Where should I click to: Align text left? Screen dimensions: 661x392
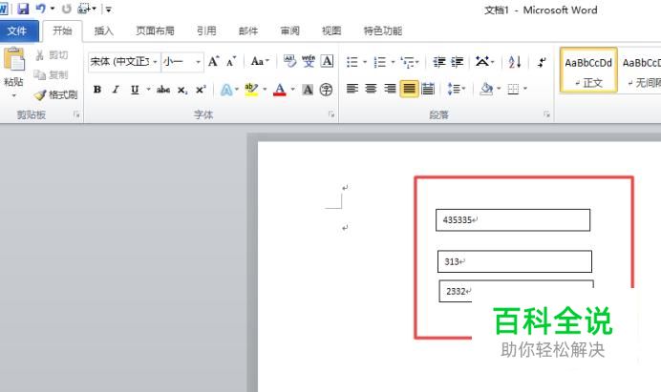[x=352, y=89]
